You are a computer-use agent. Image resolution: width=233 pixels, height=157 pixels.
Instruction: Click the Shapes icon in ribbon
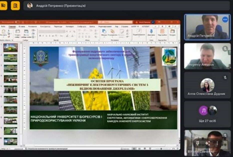pos(104,32)
